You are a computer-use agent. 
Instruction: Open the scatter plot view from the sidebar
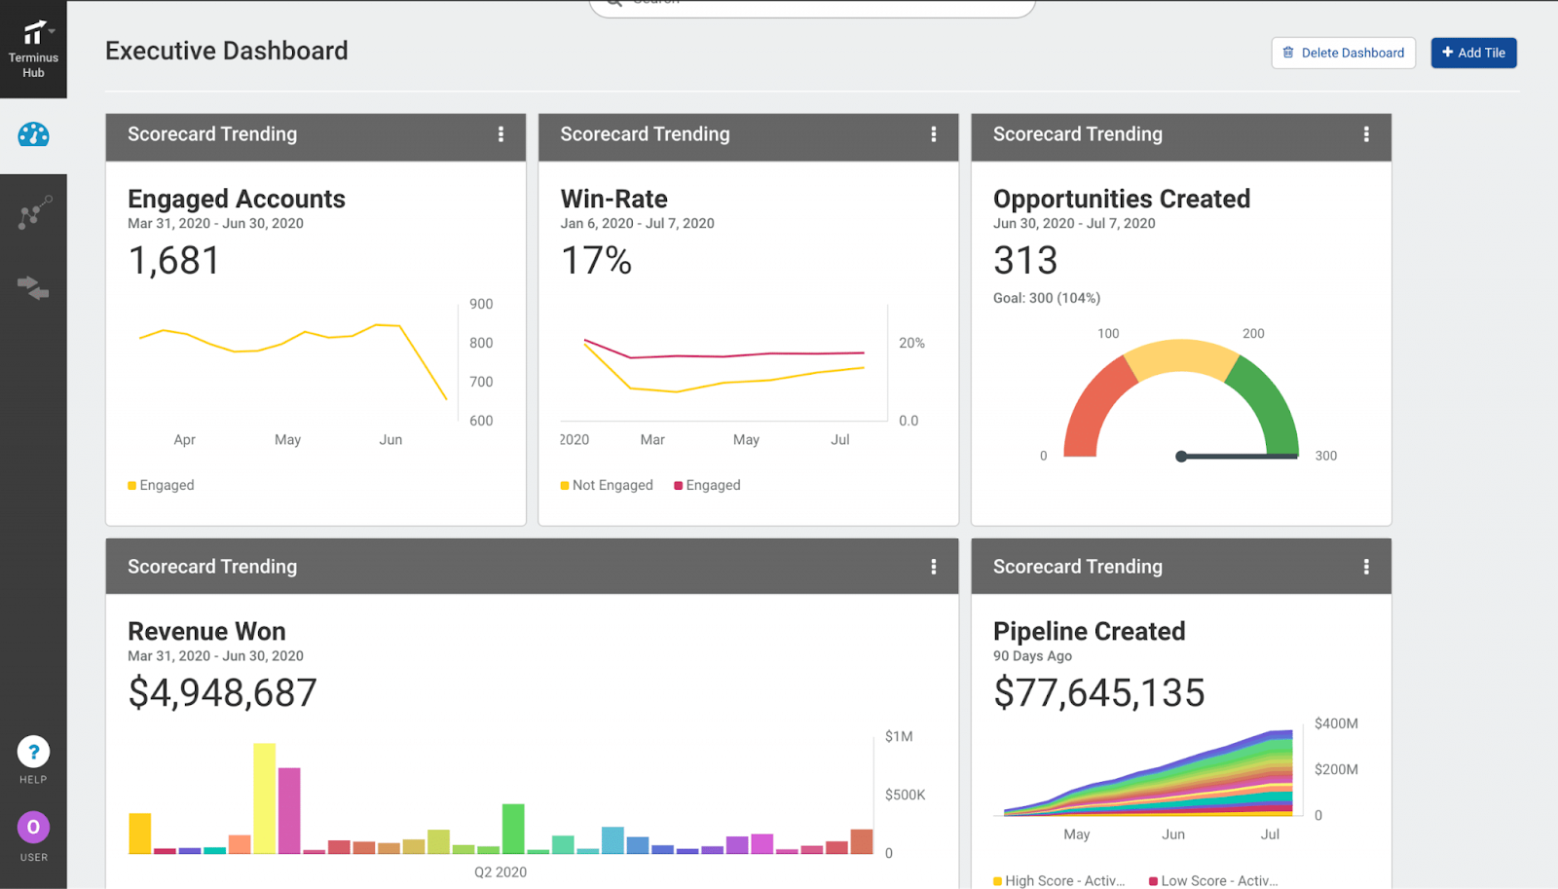[x=33, y=212]
